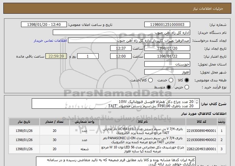Click the buyer name field اداره کل راه آهن جنوب
Image resolution: width=235 pixels, height=166 pixels.
click(121, 33)
